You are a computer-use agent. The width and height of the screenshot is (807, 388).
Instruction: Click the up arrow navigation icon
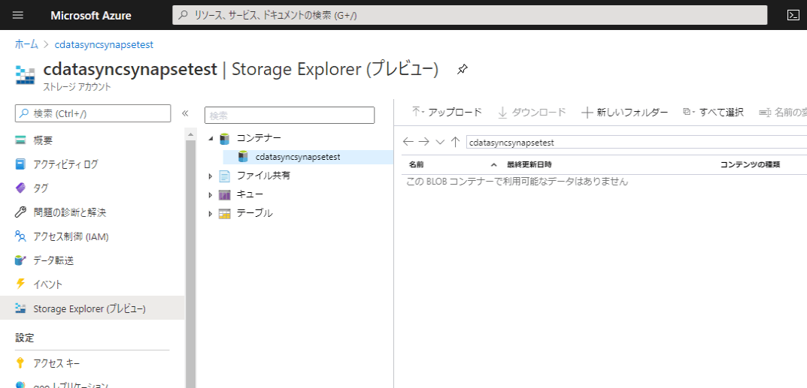pos(455,142)
